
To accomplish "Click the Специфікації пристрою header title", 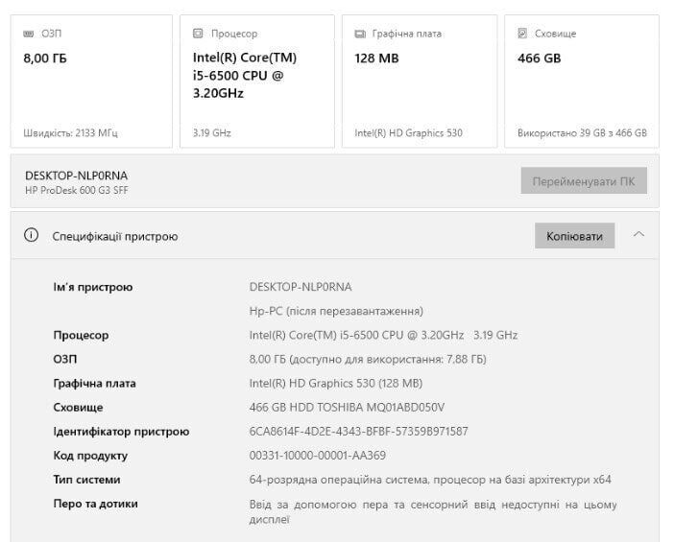I will click(x=115, y=236).
